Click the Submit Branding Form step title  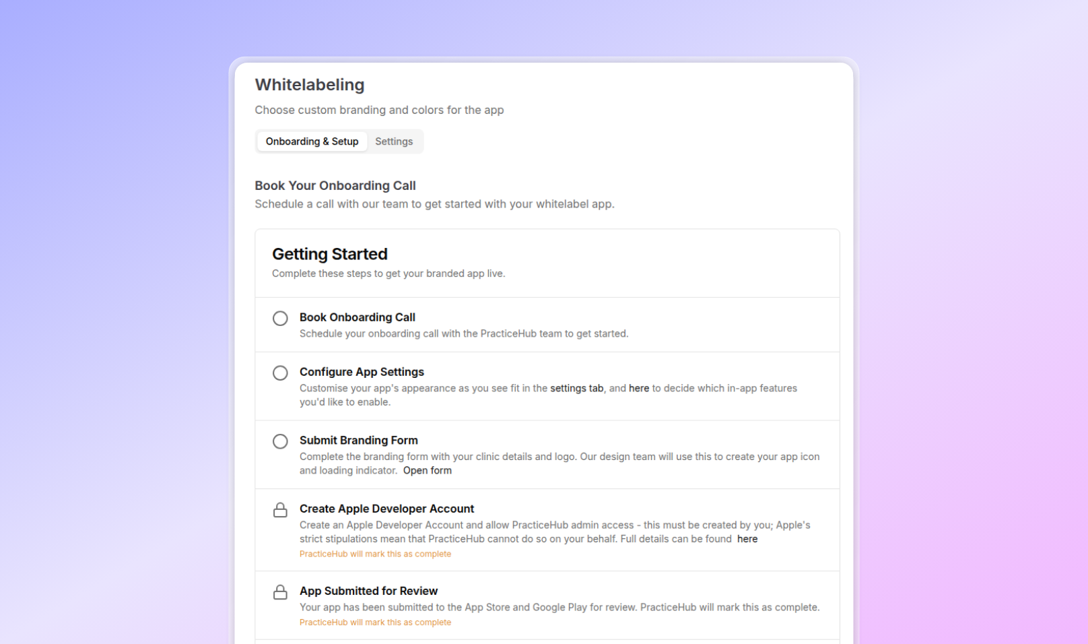pyautogui.click(x=358, y=440)
